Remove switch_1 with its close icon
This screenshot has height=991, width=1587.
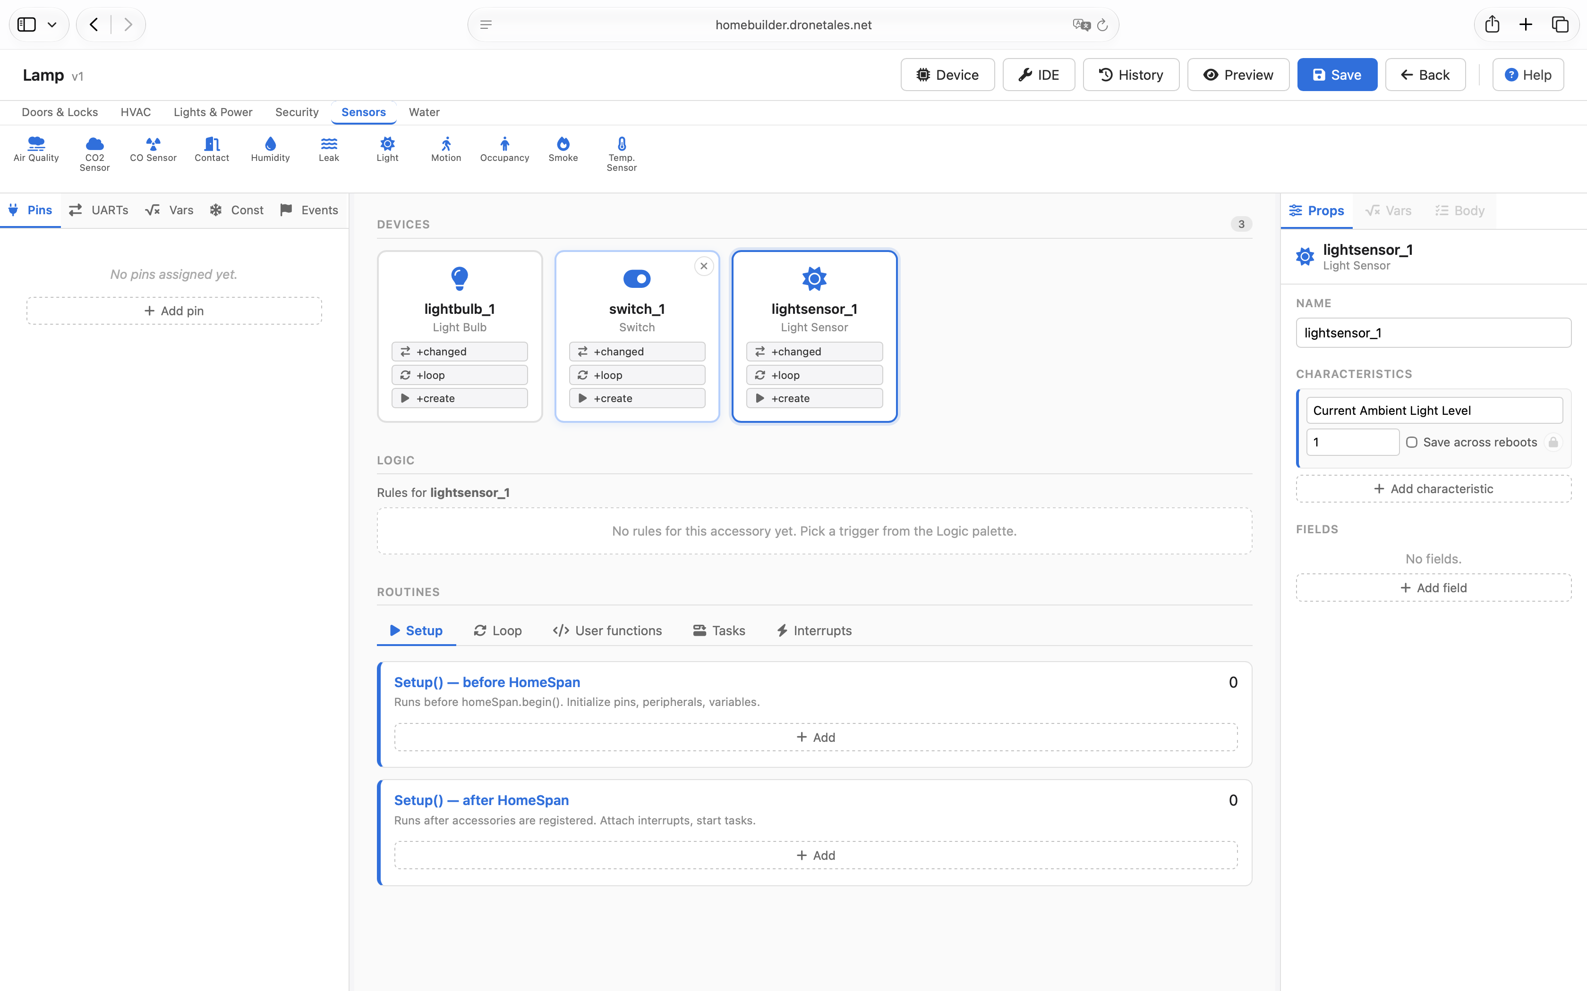(704, 266)
